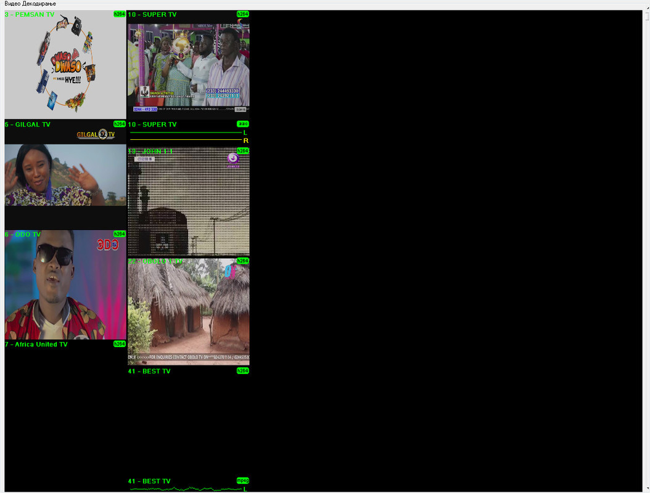
Task: Click the h264 badge on ODO TV
Action: tap(120, 234)
